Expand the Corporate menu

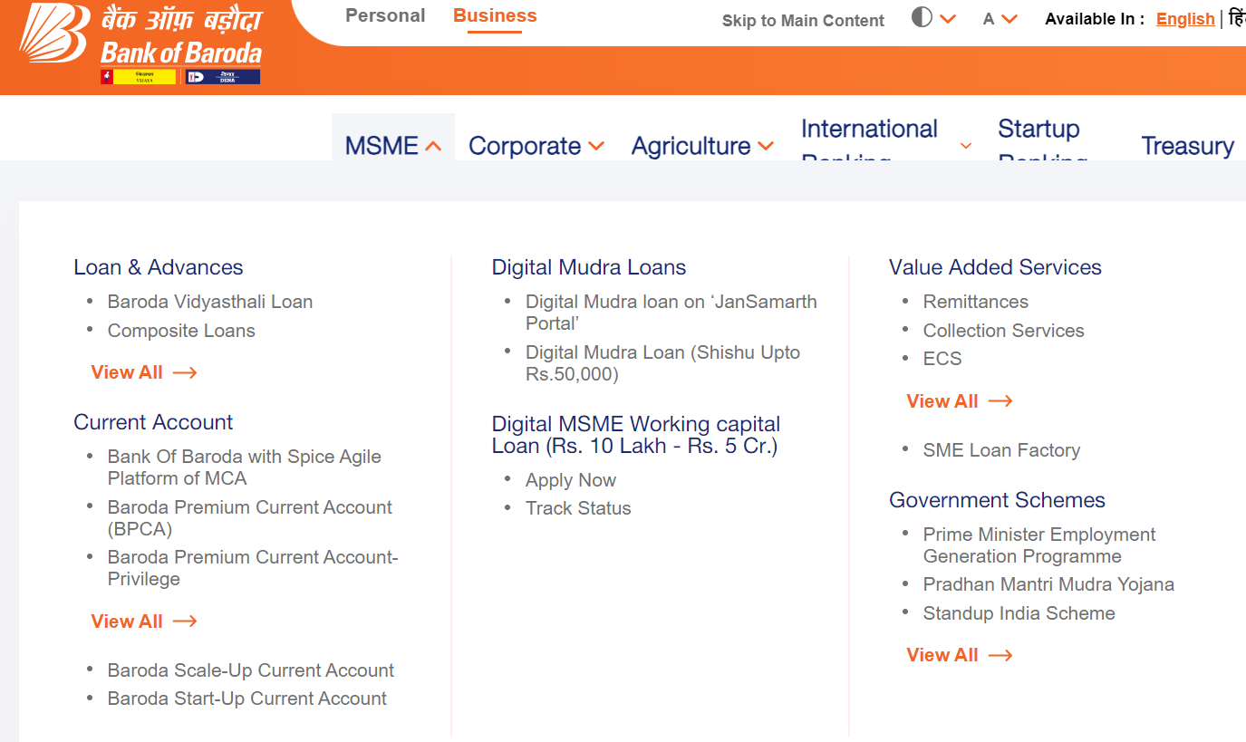(536, 146)
